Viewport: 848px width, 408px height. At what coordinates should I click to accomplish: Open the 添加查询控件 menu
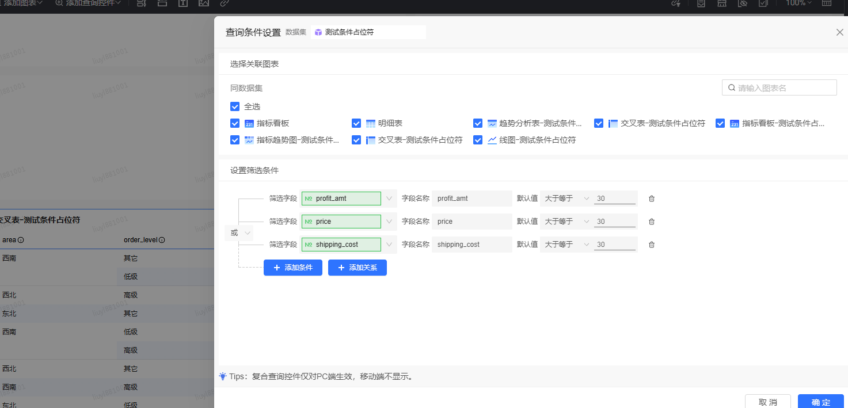[88, 3]
